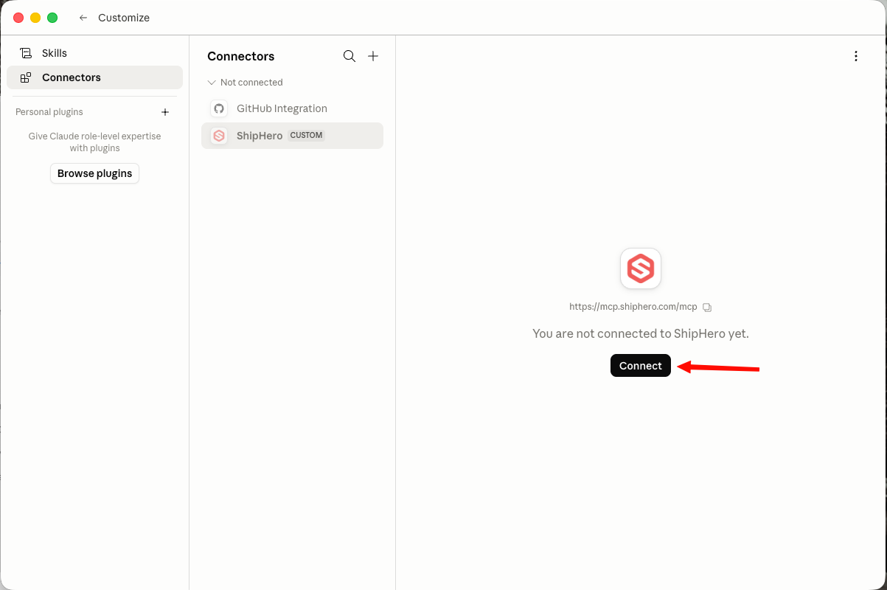887x590 pixels.
Task: Maximize the window with green button
Action: [x=52, y=18]
